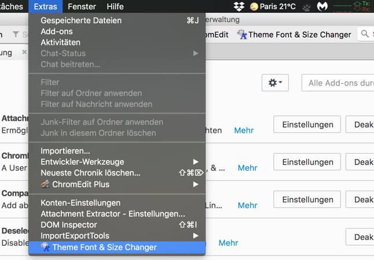
Task: Select Gespeicherte Dateien menu item
Action: pyautogui.click(x=81, y=20)
